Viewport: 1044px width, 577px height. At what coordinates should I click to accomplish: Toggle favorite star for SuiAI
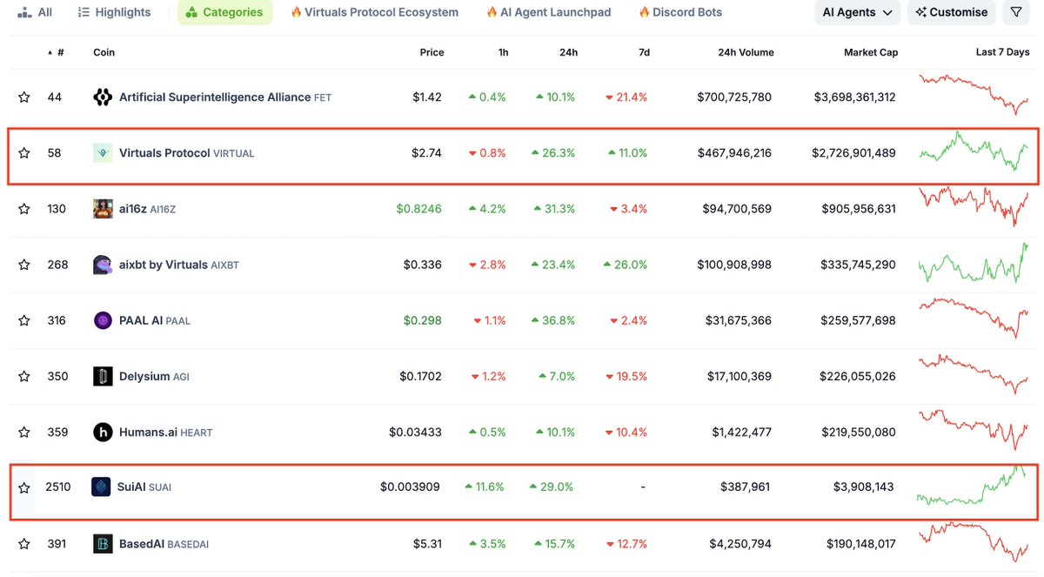coord(24,487)
